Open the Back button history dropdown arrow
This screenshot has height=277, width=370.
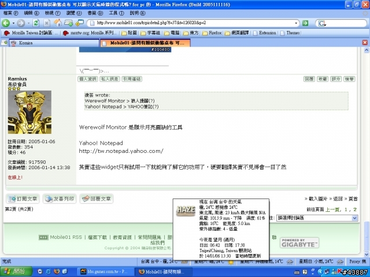pyautogui.click(x=13, y=23)
